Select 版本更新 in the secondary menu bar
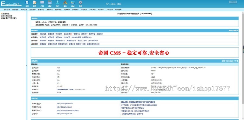 tap(118, 10)
